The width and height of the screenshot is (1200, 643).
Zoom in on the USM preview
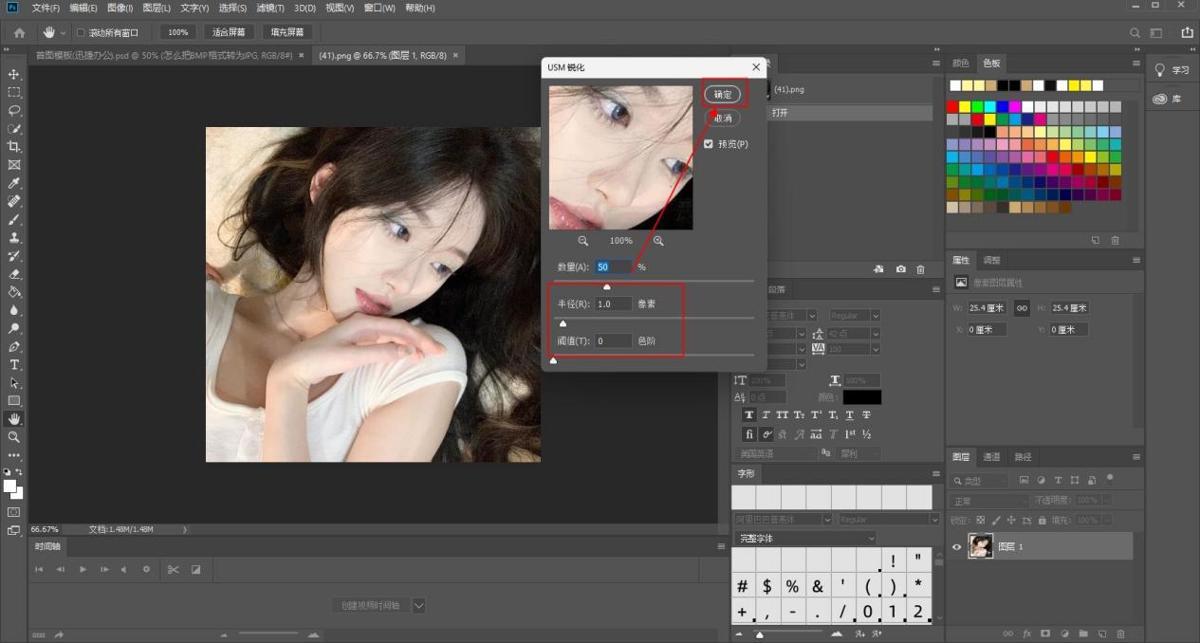tap(658, 241)
